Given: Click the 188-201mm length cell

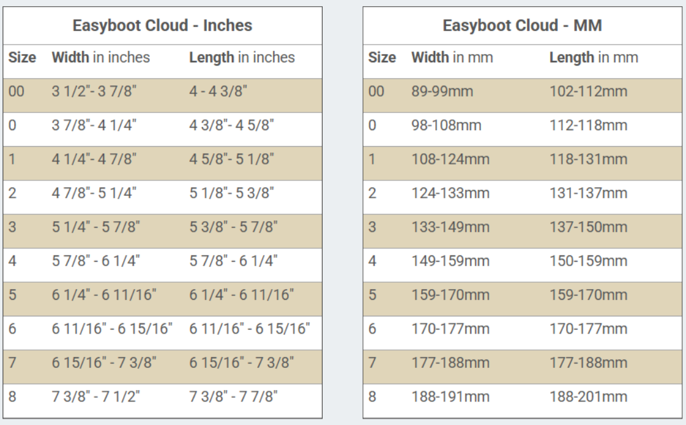Looking at the screenshot, I should (588, 397).
